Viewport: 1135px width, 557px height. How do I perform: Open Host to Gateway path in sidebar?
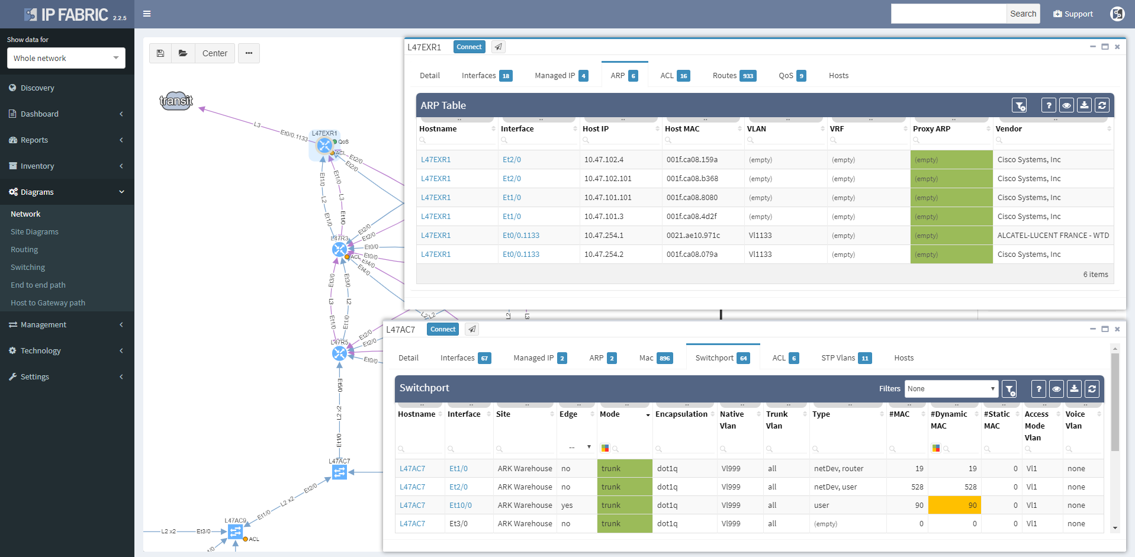tap(48, 302)
